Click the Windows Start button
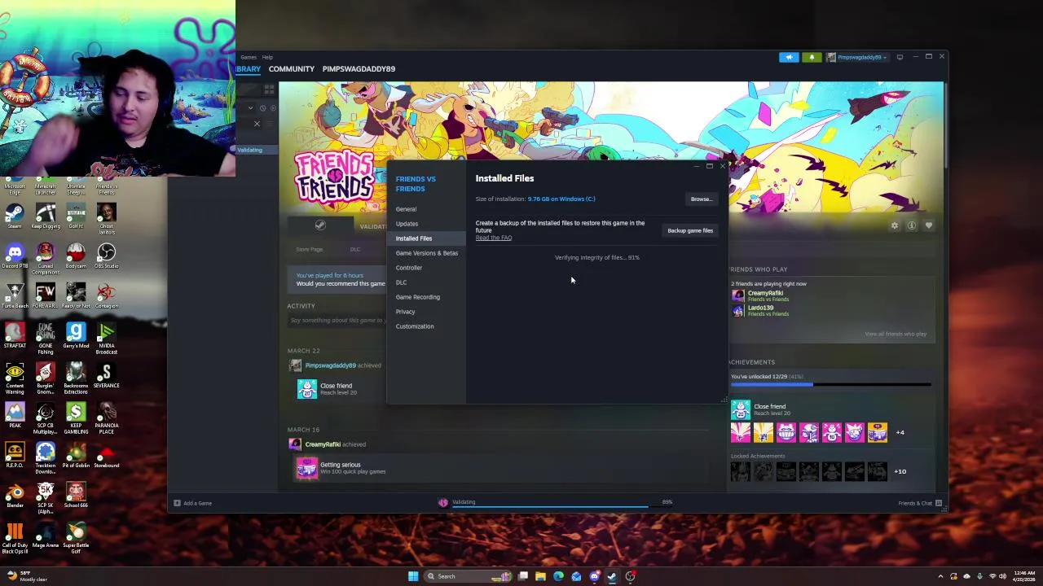This screenshot has width=1043, height=586. [x=413, y=576]
